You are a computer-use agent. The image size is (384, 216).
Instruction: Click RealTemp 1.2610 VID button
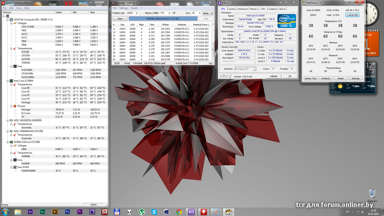pyautogui.click(x=352, y=15)
